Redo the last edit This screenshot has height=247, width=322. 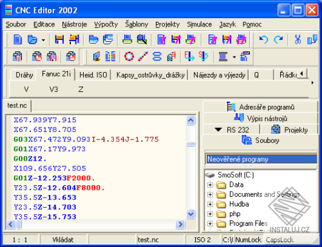(x=278, y=40)
